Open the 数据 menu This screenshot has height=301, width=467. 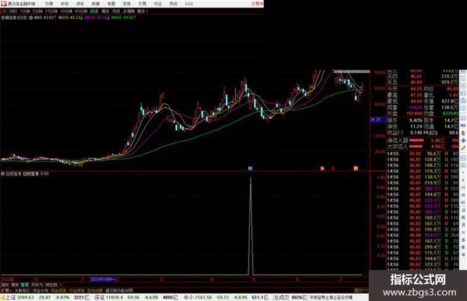[x=95, y=3]
